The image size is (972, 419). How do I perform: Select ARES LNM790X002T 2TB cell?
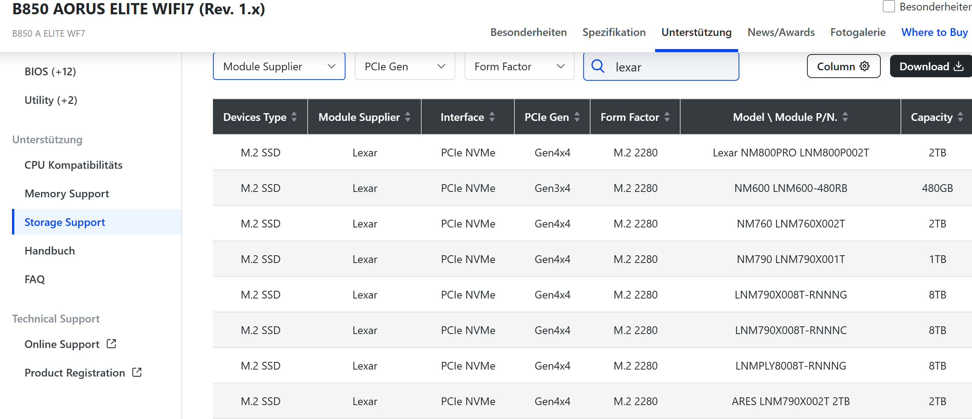pos(791,401)
